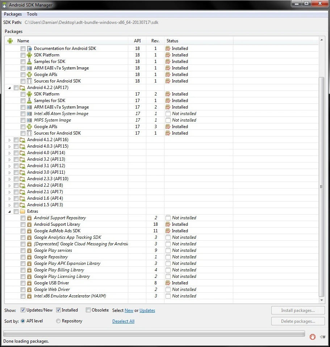Click the Deselect All link
Viewport: 330px width, 347px height.
[x=123, y=321]
